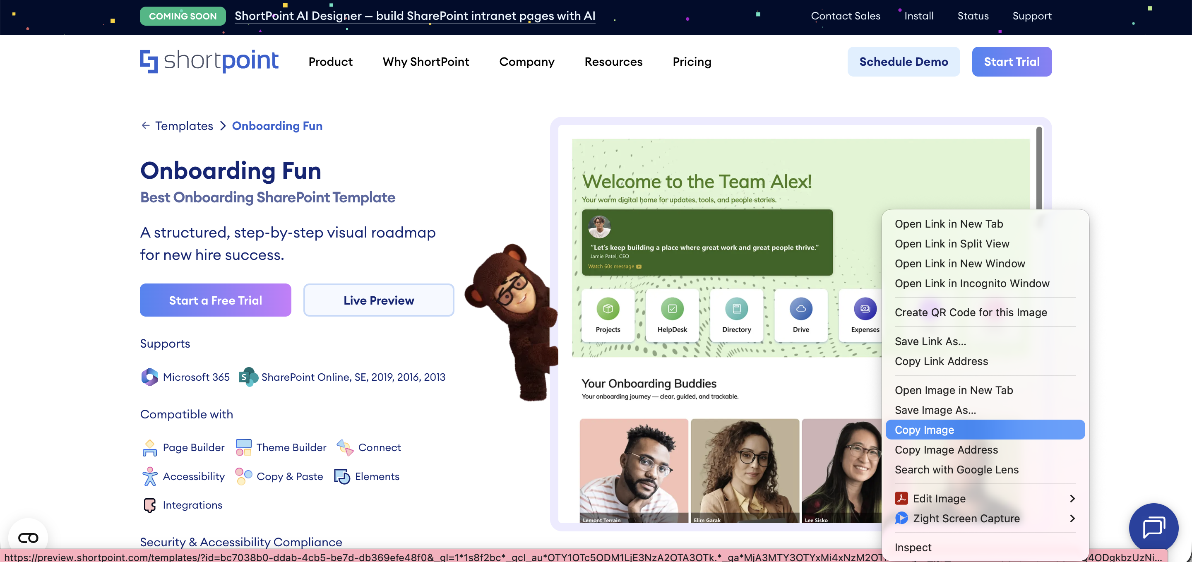Click the SharePoint icon
Image resolution: width=1192 pixels, height=562 pixels.
coord(248,377)
